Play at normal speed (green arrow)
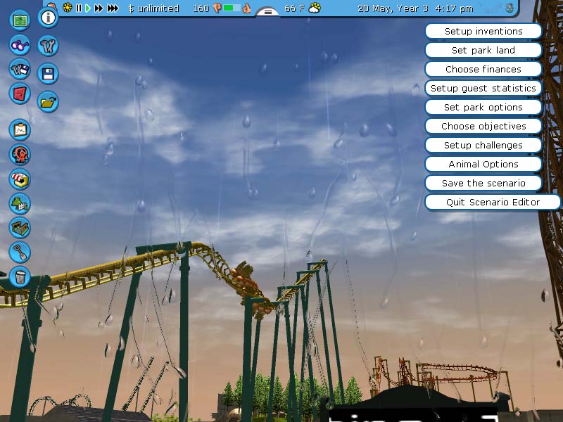563x422 pixels. coord(87,8)
